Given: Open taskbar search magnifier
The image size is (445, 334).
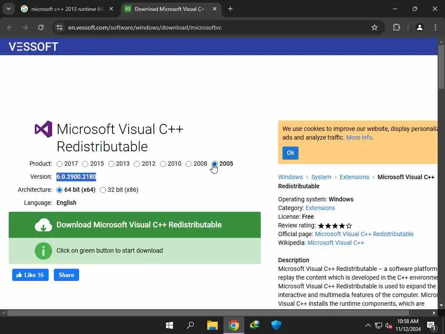Looking at the screenshot, I should [x=190, y=325].
